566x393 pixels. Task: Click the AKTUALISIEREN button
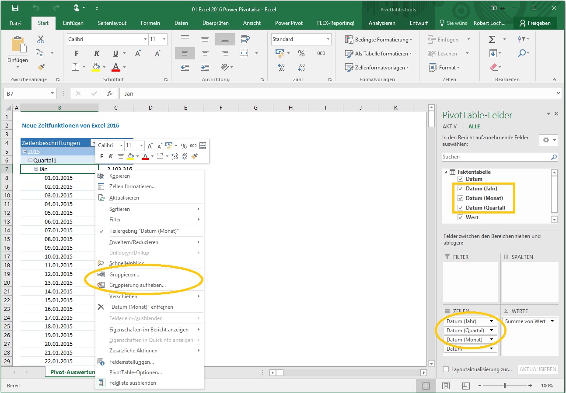538,369
